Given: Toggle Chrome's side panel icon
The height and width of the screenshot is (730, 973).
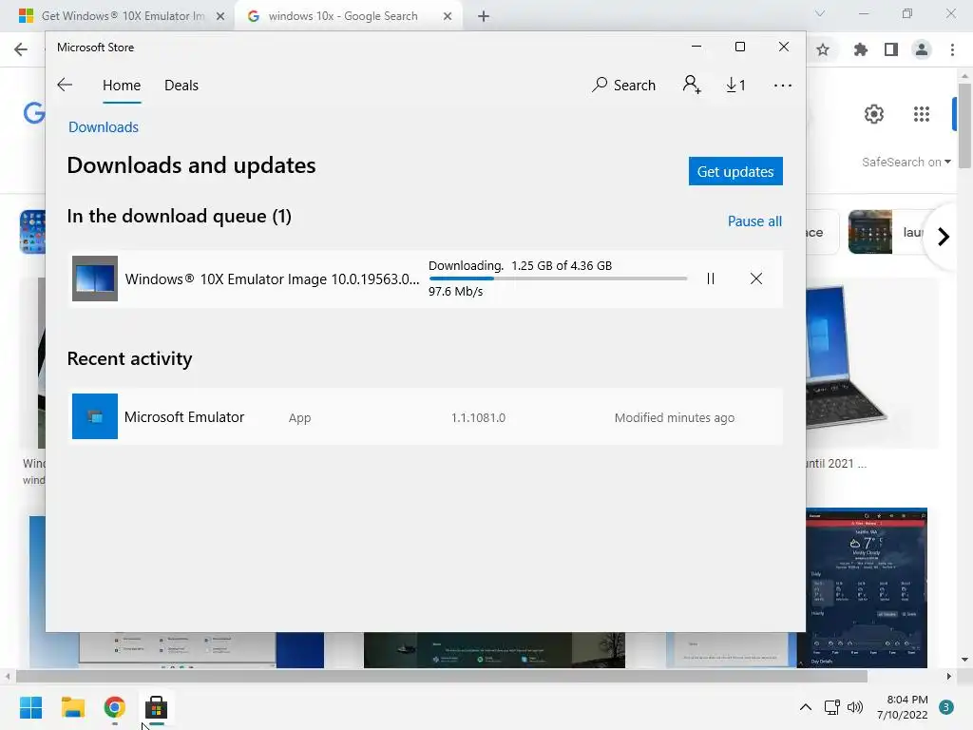Looking at the screenshot, I should [891, 49].
